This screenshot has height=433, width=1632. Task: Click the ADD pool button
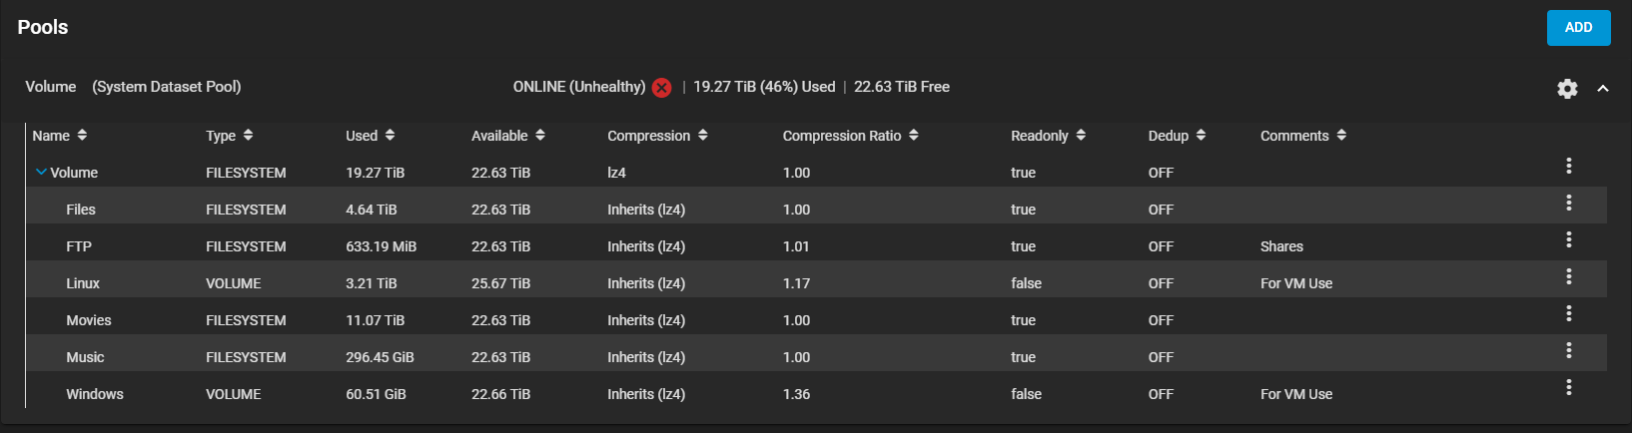(x=1578, y=28)
